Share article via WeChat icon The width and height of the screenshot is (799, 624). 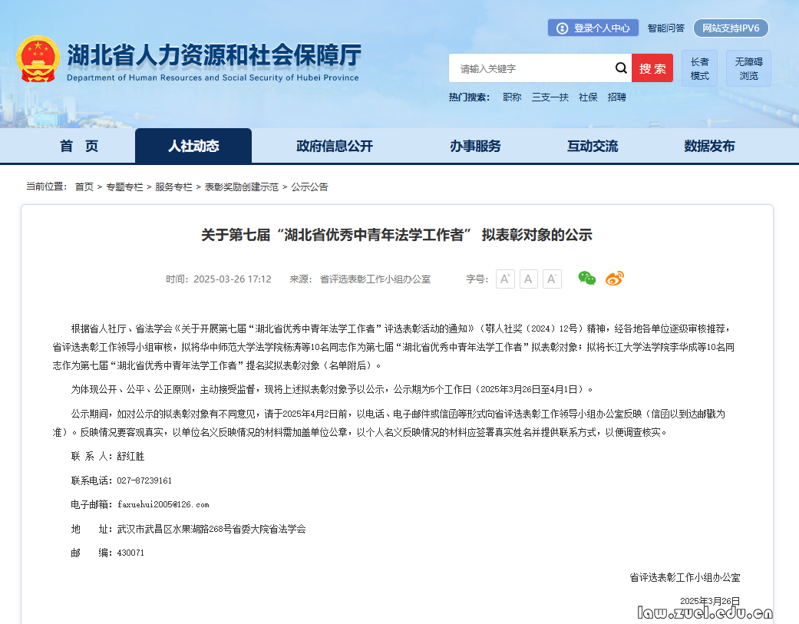tap(587, 279)
